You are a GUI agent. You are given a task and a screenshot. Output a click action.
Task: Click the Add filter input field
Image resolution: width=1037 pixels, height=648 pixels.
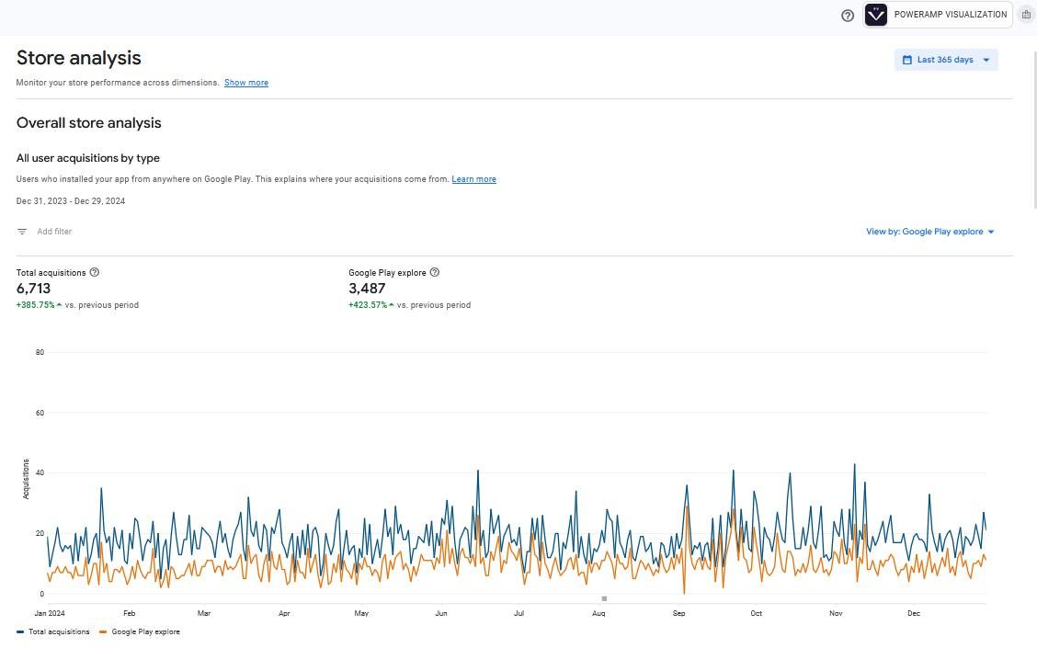click(54, 232)
